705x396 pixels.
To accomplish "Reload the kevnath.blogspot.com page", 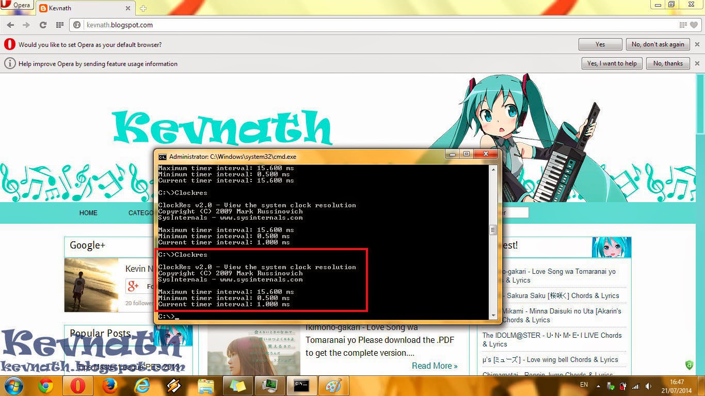I will tap(43, 25).
